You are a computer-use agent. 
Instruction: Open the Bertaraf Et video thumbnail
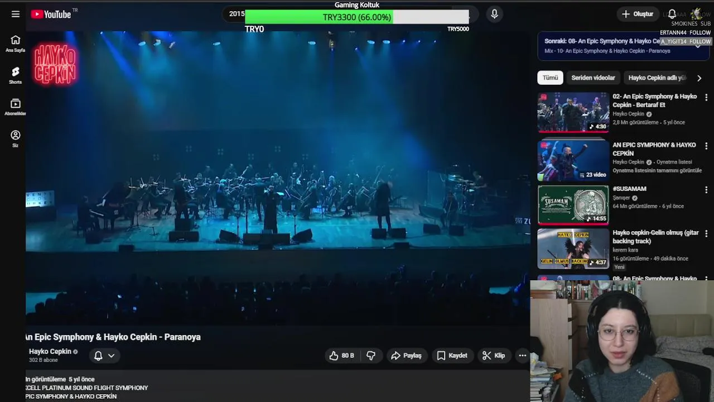pos(573,112)
